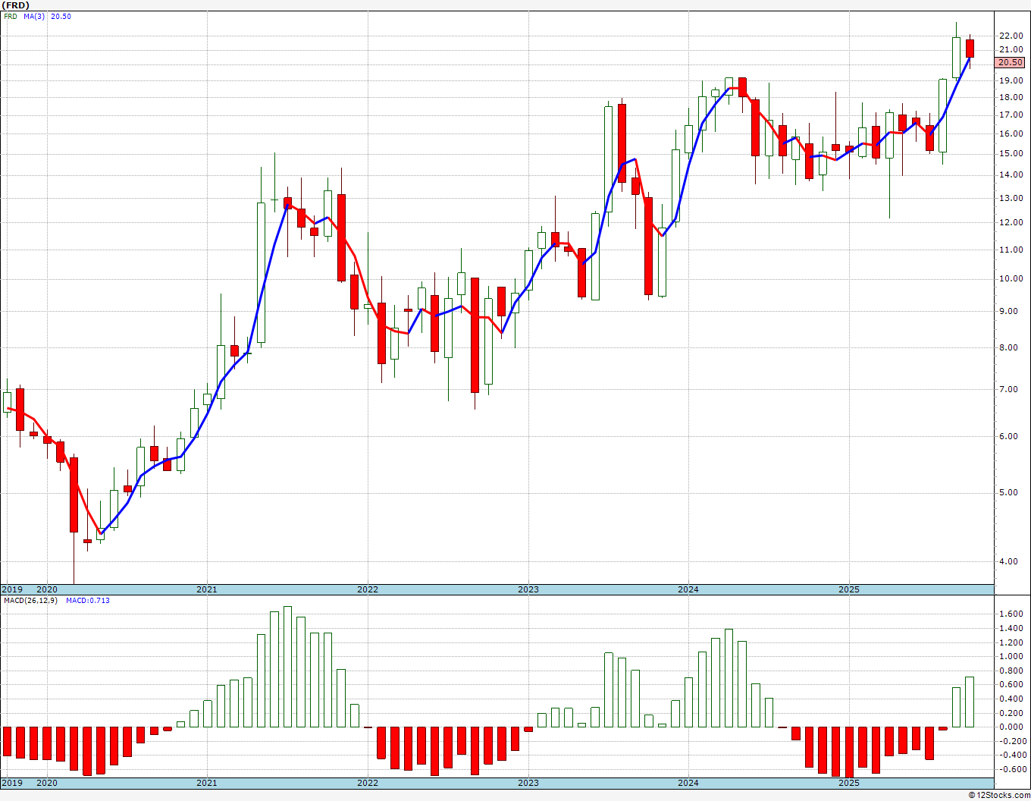Click the 12.00 price axis label
This screenshot has width=1031, height=801.
[x=1011, y=223]
